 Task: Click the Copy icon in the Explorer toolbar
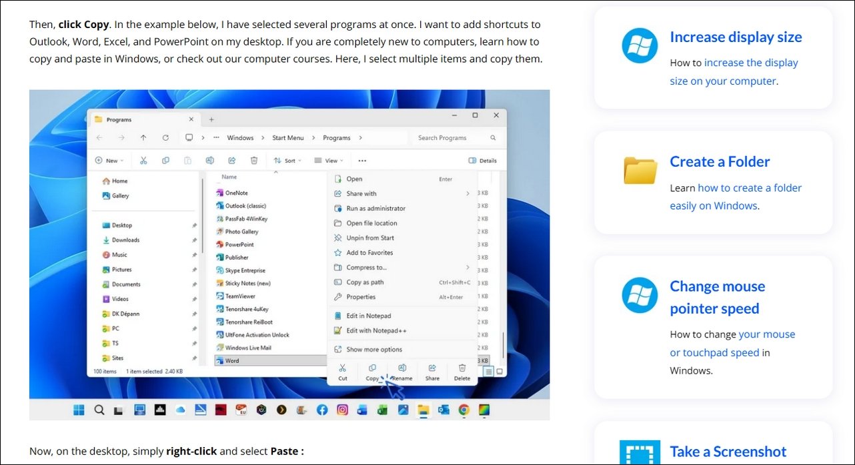click(x=165, y=160)
